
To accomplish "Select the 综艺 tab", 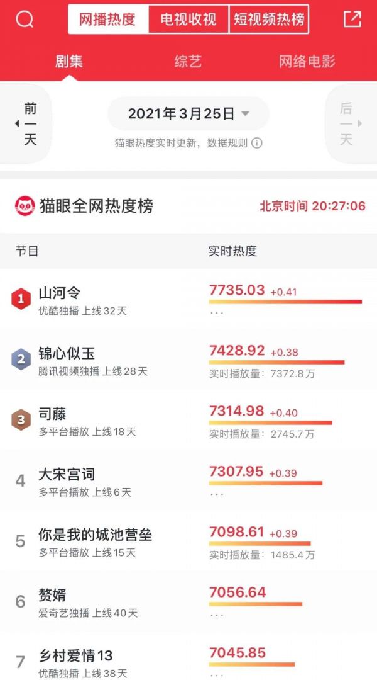I will (188, 61).
